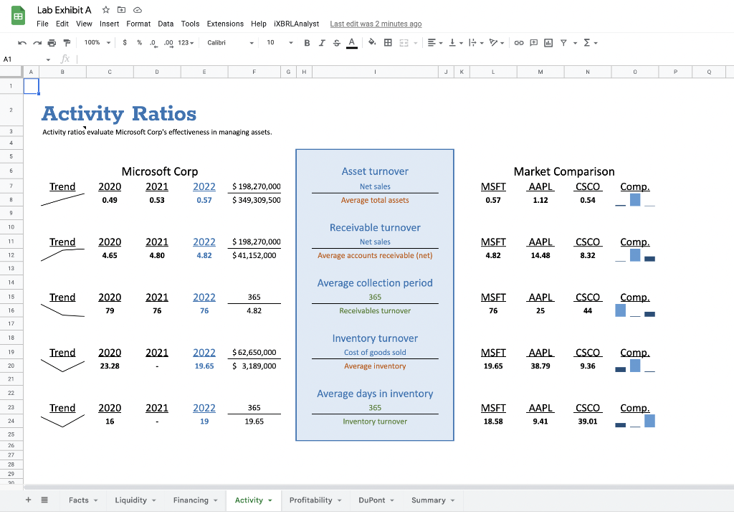Open the All sheets list icon
The height and width of the screenshot is (514, 734).
tap(44, 500)
